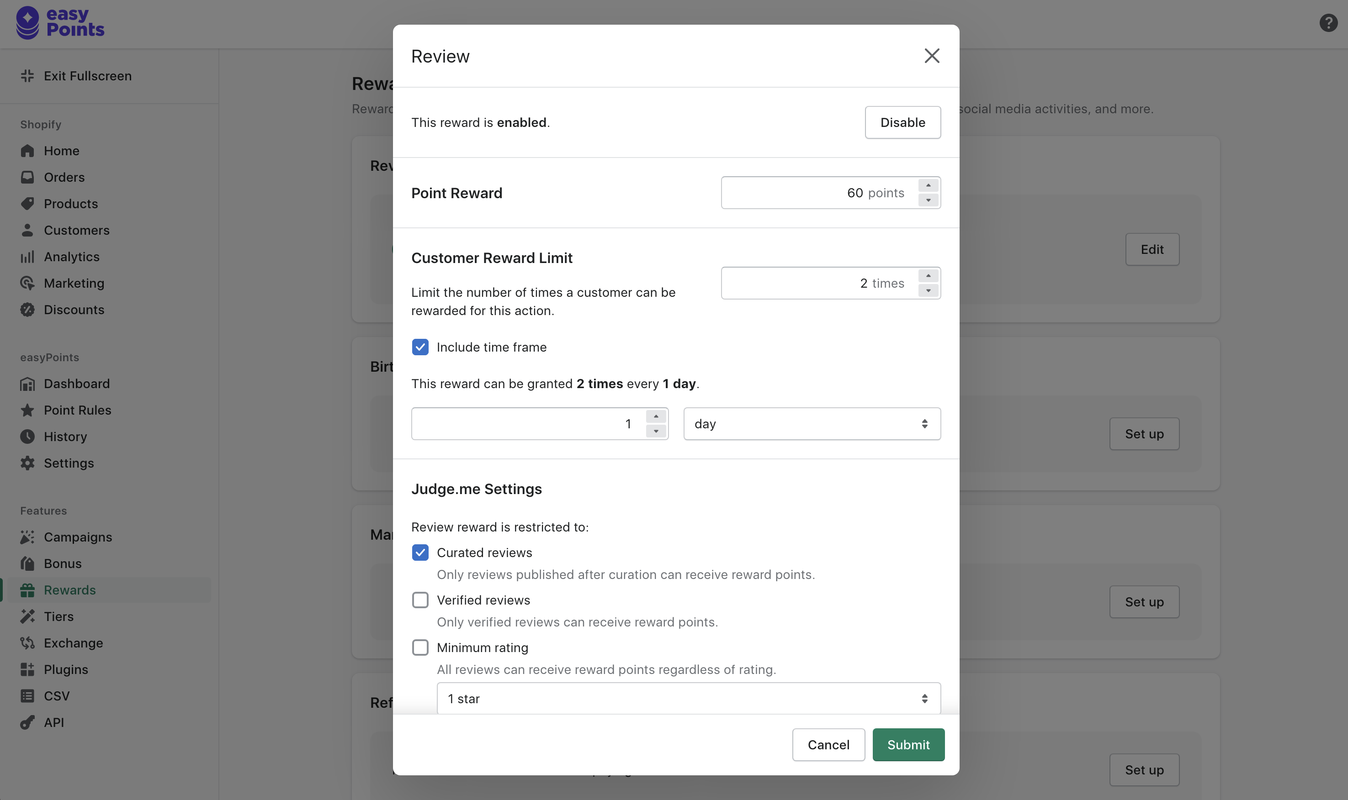Image resolution: width=1348 pixels, height=800 pixels.
Task: Open Exchange via its arrows icon
Action: (x=27, y=642)
